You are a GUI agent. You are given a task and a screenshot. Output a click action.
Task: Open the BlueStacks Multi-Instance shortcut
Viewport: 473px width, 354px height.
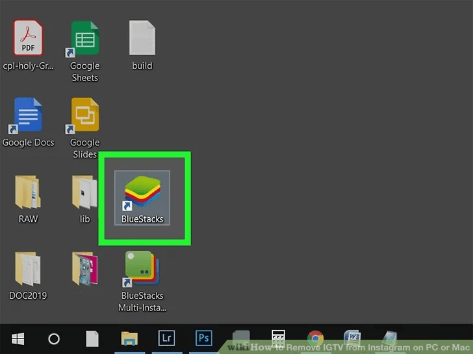pyautogui.click(x=142, y=281)
